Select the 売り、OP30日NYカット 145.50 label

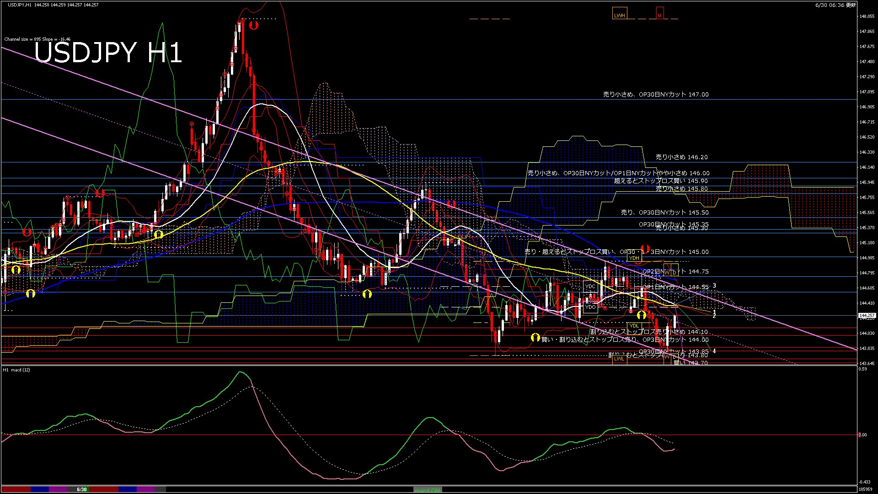pyautogui.click(x=664, y=213)
